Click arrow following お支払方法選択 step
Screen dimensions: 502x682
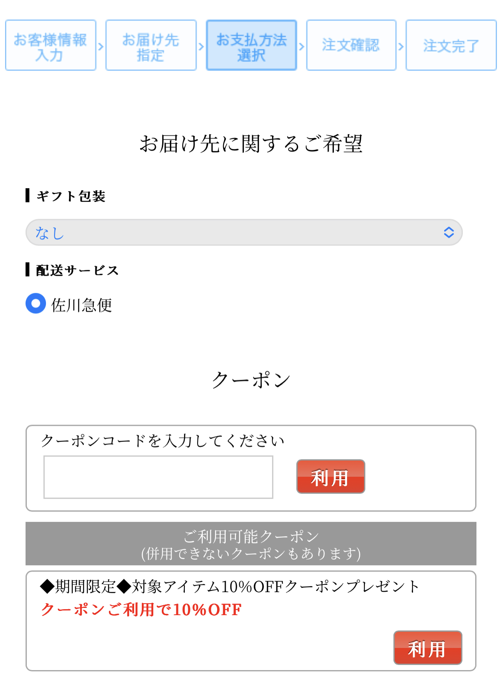301,46
